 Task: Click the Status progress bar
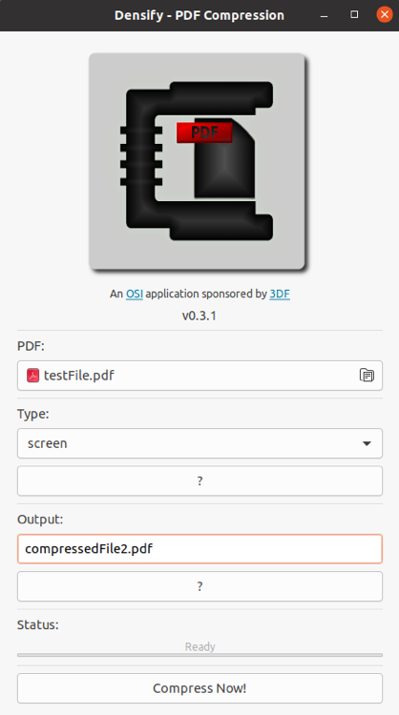tap(199, 655)
